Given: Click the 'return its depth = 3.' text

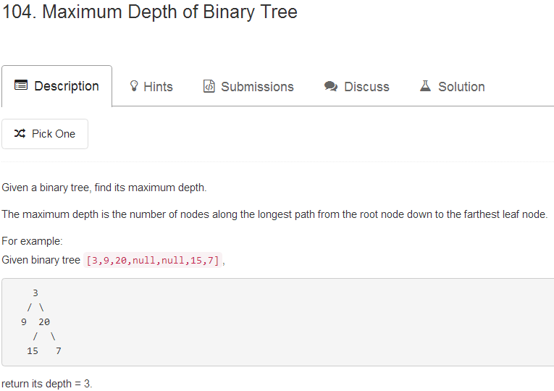Looking at the screenshot, I should click(47, 384).
